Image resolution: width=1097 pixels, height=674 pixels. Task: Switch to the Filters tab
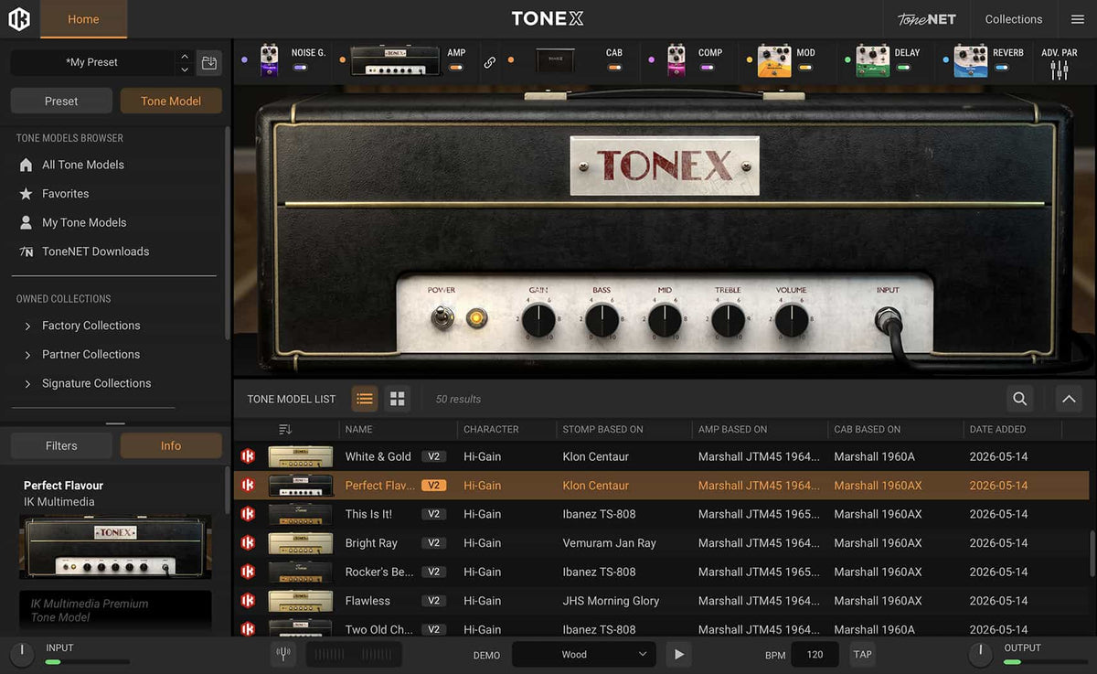tap(61, 445)
